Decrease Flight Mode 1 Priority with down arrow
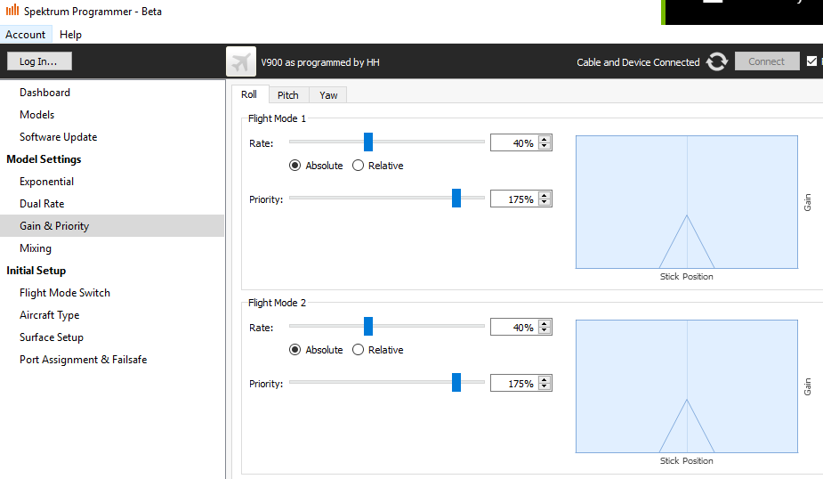The height and width of the screenshot is (479, 823). point(545,203)
